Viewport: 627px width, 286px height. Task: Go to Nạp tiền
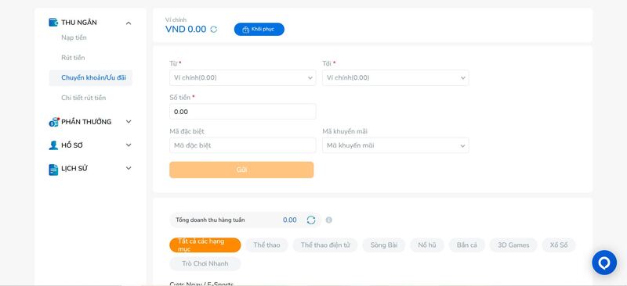point(74,38)
